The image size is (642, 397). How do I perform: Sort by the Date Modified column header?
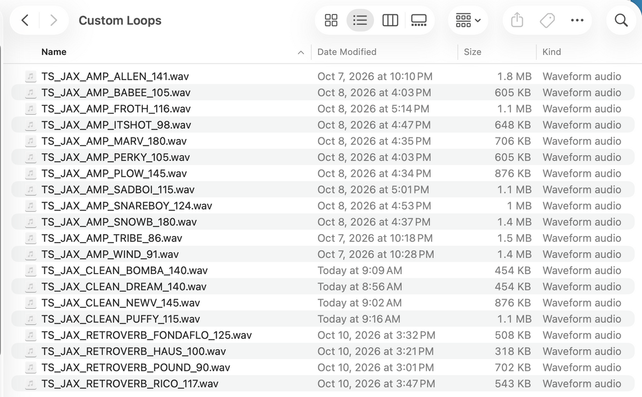coord(347,52)
